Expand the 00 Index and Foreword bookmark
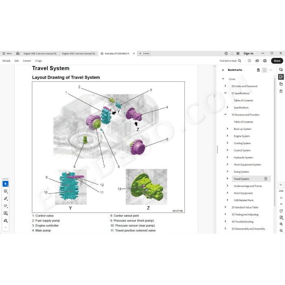285x285 pixels. (x=226, y=86)
